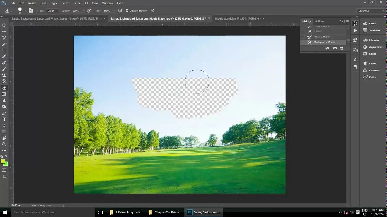Click the Opacity value field
Image resolution: width=387 pixels, height=217 pixels.
(x=76, y=11)
